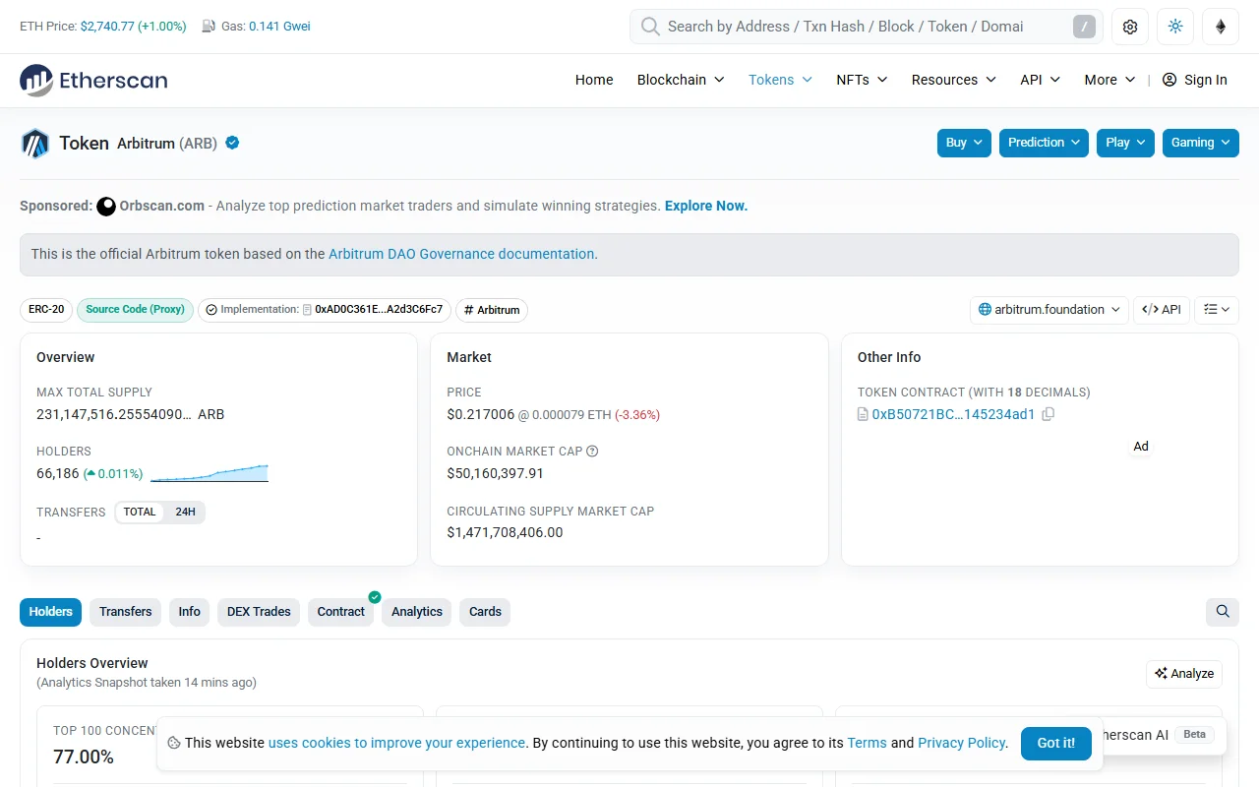Click the blue verified checkmark badge

click(233, 143)
